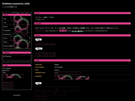Image resolution: width=135 pixels, height=101 pixels.
Task: Click the first large love banner box
Action: 46,89
